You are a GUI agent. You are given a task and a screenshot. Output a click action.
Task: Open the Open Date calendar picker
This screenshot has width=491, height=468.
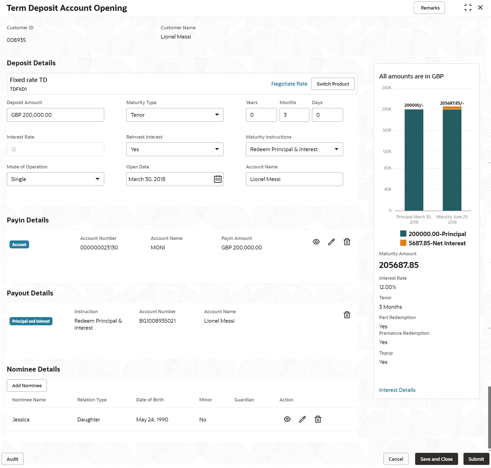218,179
